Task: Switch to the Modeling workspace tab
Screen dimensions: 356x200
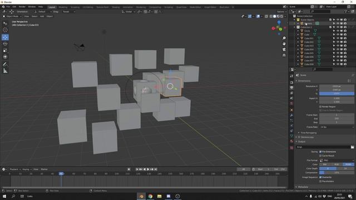Action: [x=63, y=7]
